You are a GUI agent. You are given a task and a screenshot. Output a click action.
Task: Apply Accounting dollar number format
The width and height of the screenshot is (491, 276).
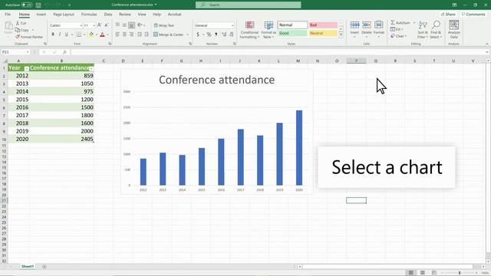[198, 34]
